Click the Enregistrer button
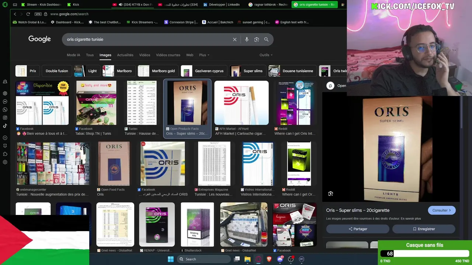 pyautogui.click(x=424, y=229)
